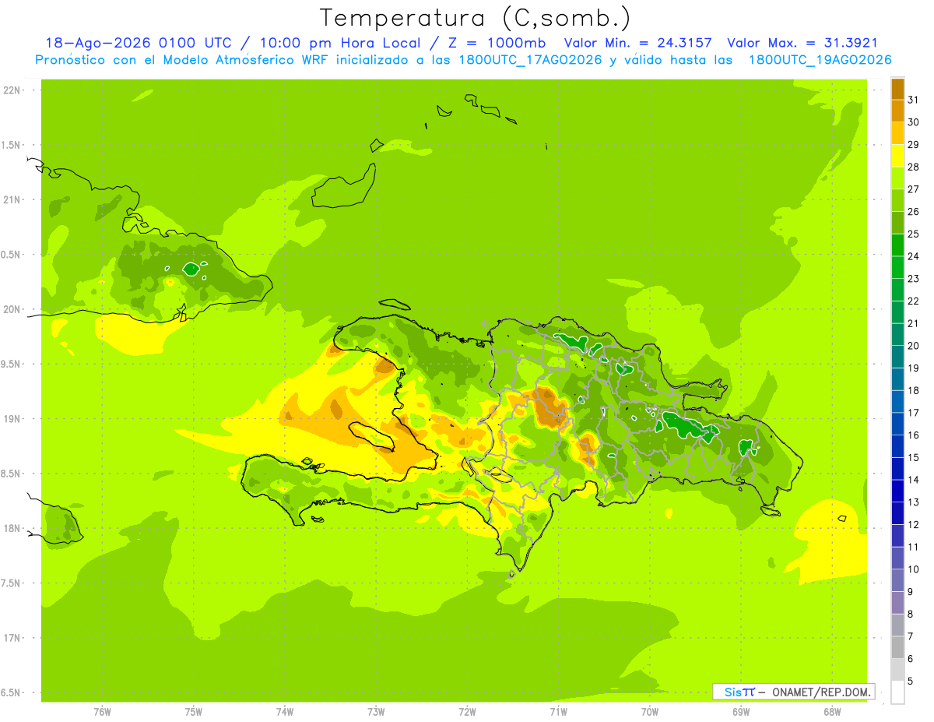Click the yellow legend swatch between 28 and 29
This screenshot has height=722, width=934.
pos(897,156)
